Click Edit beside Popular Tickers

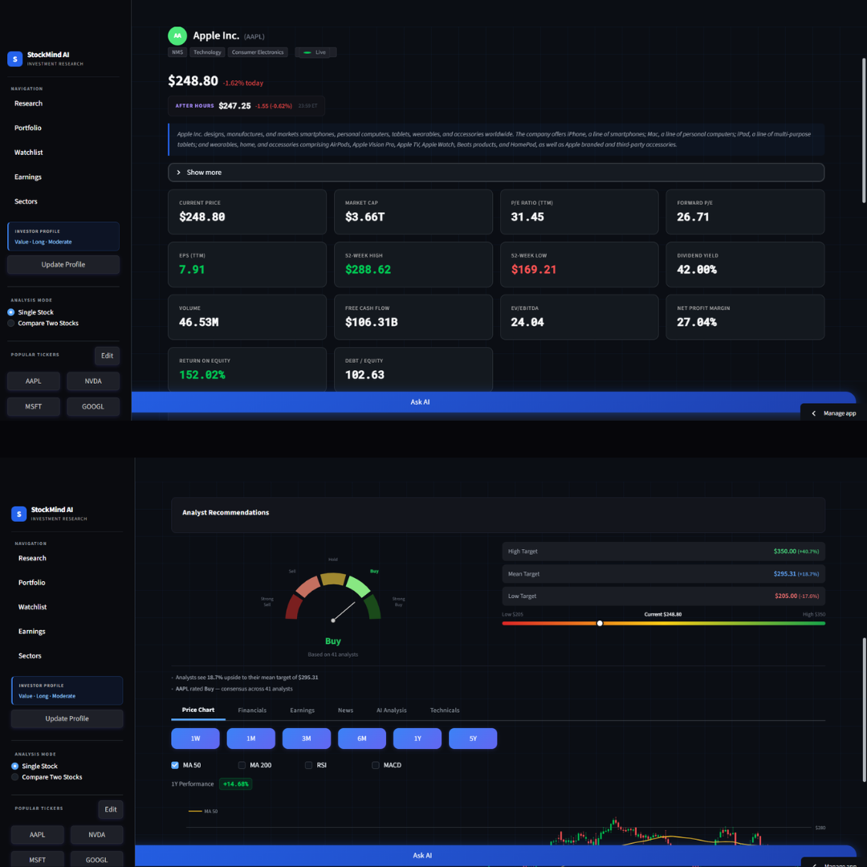[107, 356]
